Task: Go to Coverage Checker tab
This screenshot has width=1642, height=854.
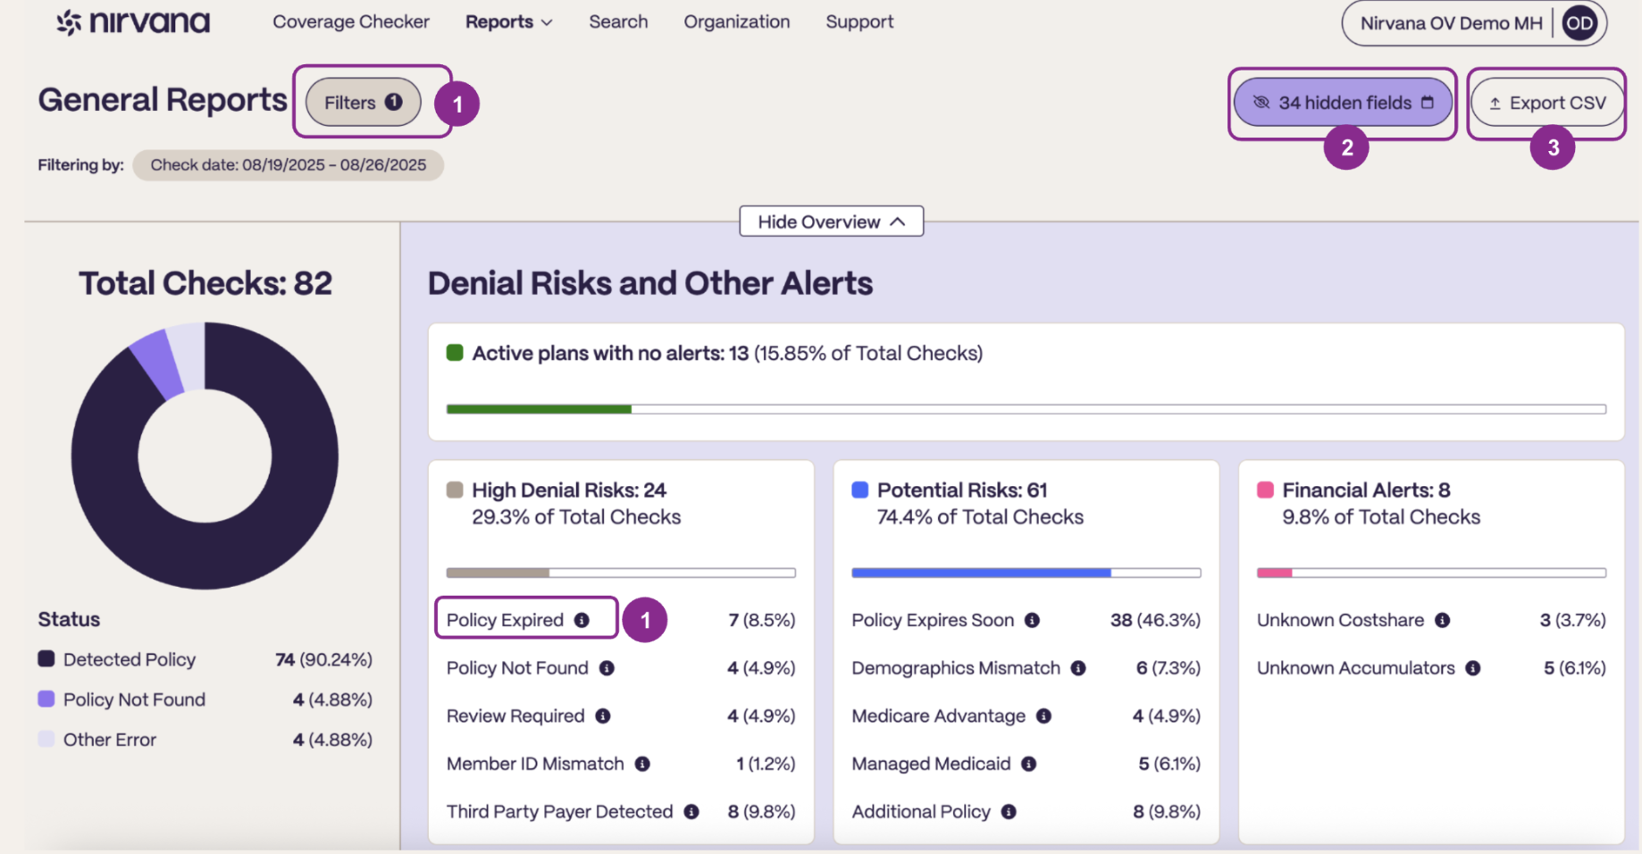Action: point(351,21)
